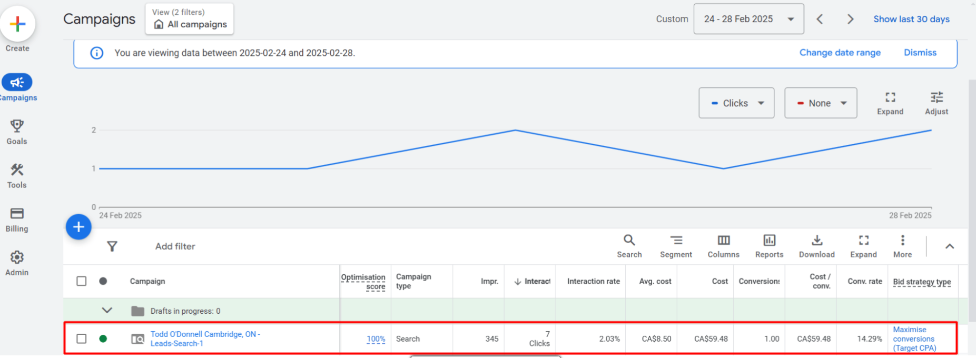Modify table Columns
Viewport: 976px width, 358px height.
[723, 246]
